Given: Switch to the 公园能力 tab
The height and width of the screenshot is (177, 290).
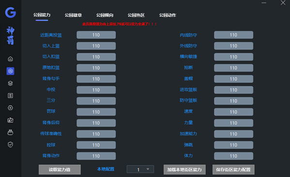Looking at the screenshot, I should coord(42,15).
